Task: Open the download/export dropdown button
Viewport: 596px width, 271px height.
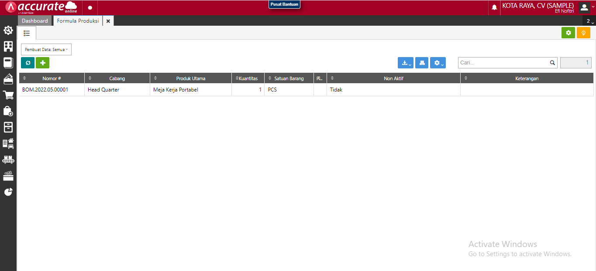Action: pyautogui.click(x=406, y=63)
